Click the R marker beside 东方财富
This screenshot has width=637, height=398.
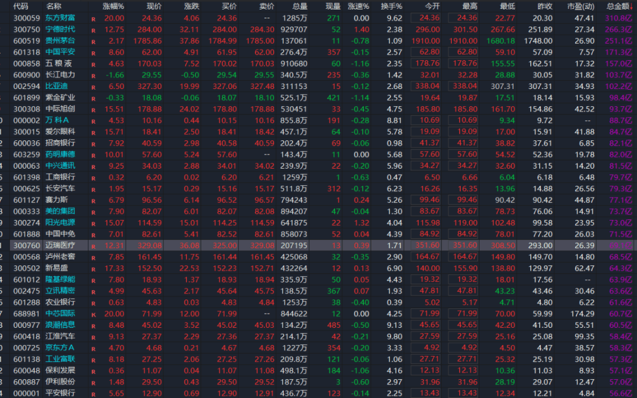pyautogui.click(x=93, y=19)
